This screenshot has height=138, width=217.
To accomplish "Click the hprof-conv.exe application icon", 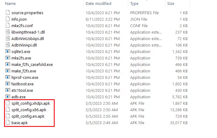I will (x=8, y=77).
